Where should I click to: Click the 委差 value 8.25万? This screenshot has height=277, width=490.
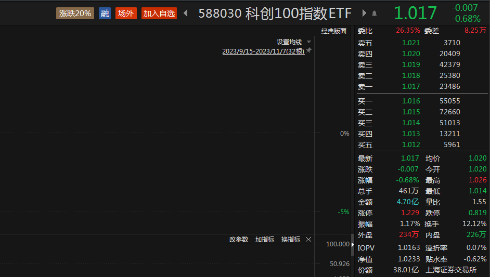tap(475, 30)
